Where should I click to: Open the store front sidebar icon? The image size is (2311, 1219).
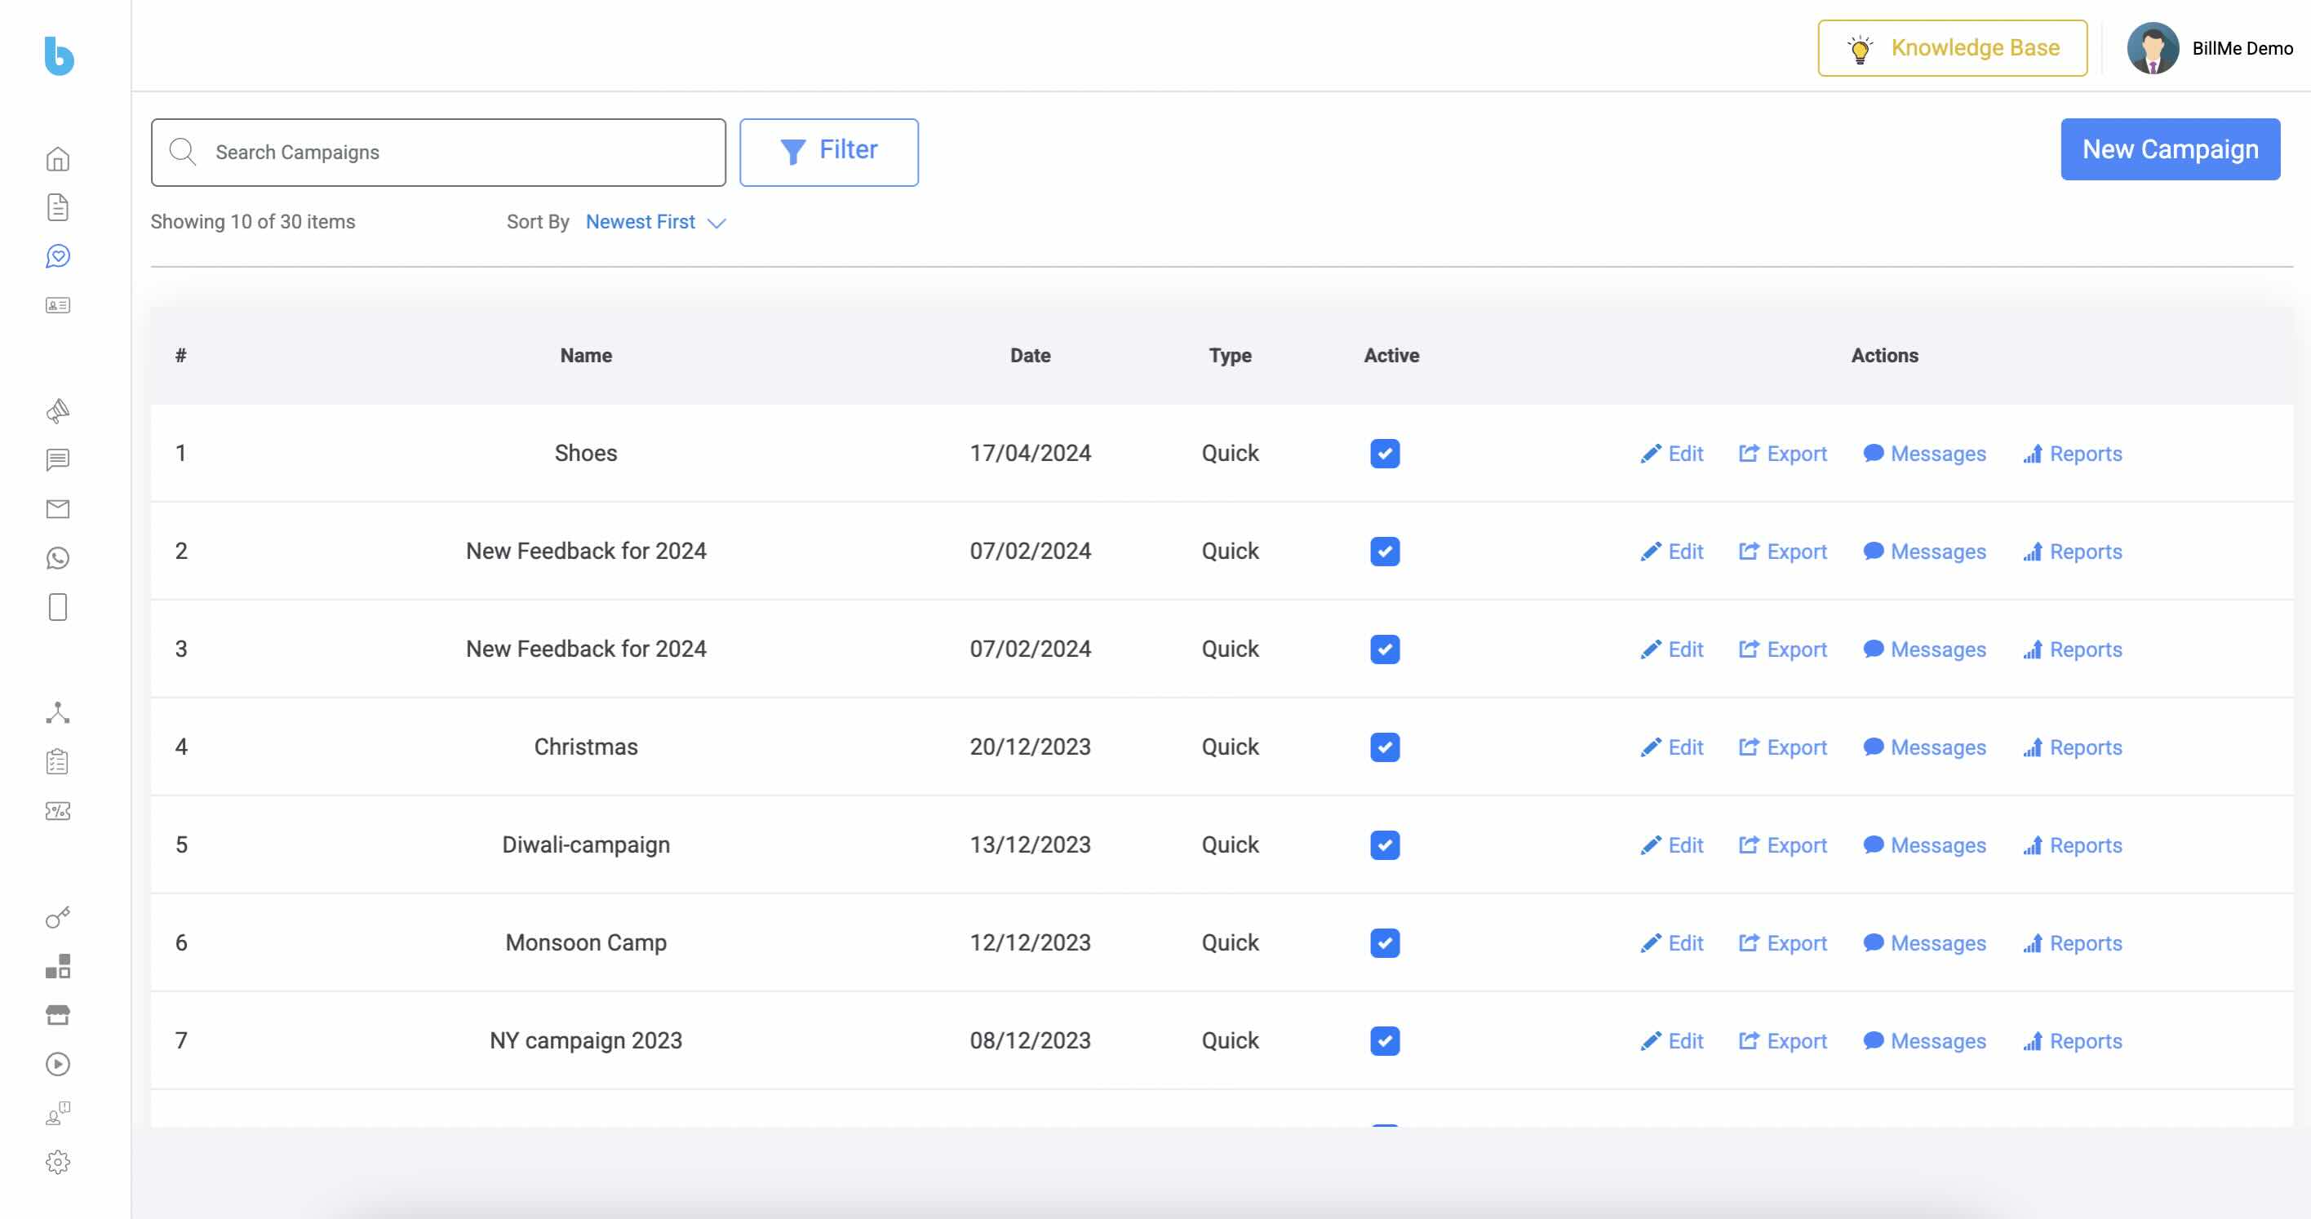[x=57, y=1014]
